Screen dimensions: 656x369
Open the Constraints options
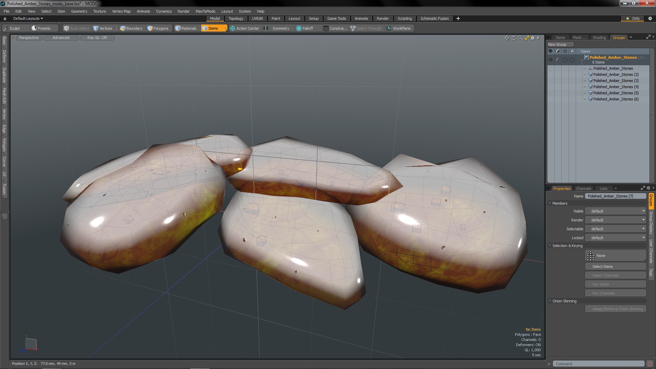coord(335,28)
